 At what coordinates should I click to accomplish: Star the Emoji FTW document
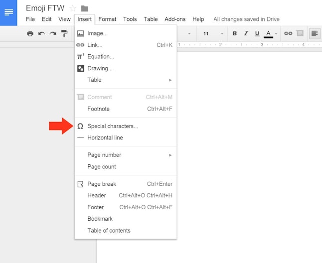(x=72, y=8)
